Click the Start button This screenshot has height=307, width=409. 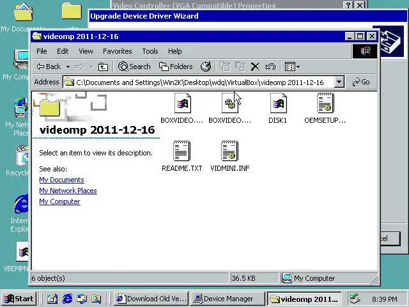[x=19, y=299]
